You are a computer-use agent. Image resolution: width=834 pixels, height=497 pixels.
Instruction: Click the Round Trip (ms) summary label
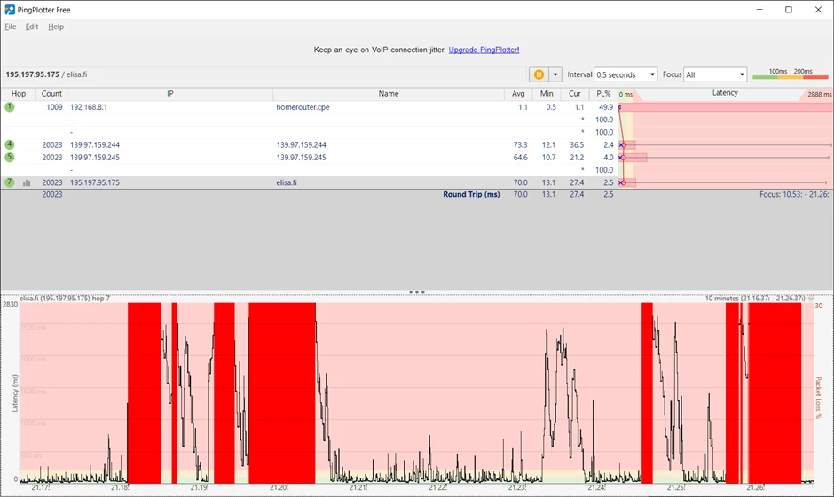(471, 194)
